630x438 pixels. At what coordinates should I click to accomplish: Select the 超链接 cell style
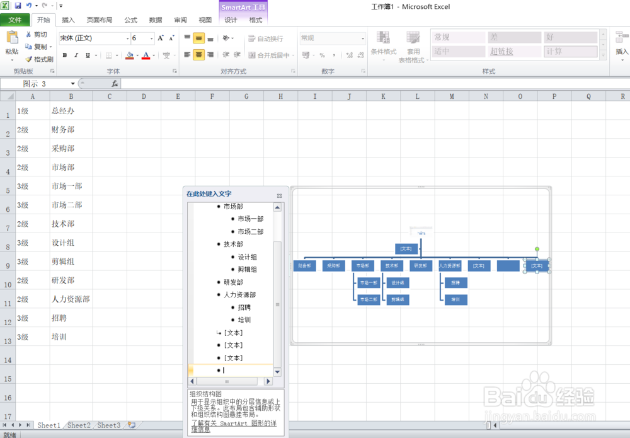[x=514, y=52]
